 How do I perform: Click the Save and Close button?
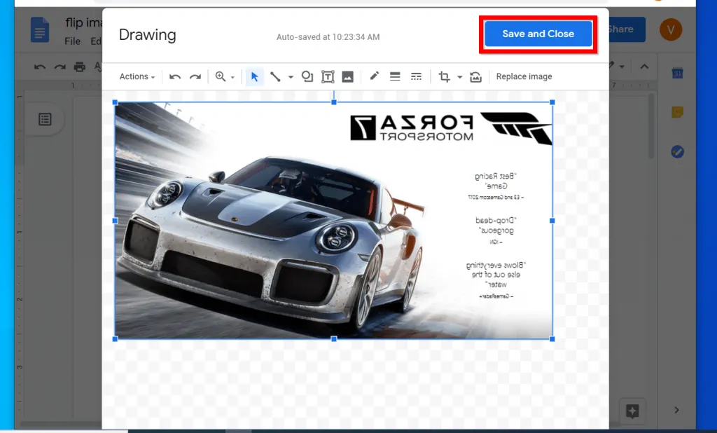tap(538, 34)
